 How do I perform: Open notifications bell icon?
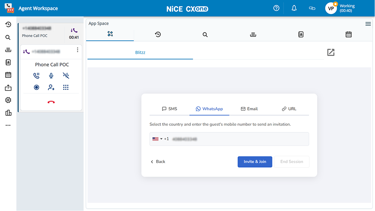click(x=294, y=8)
